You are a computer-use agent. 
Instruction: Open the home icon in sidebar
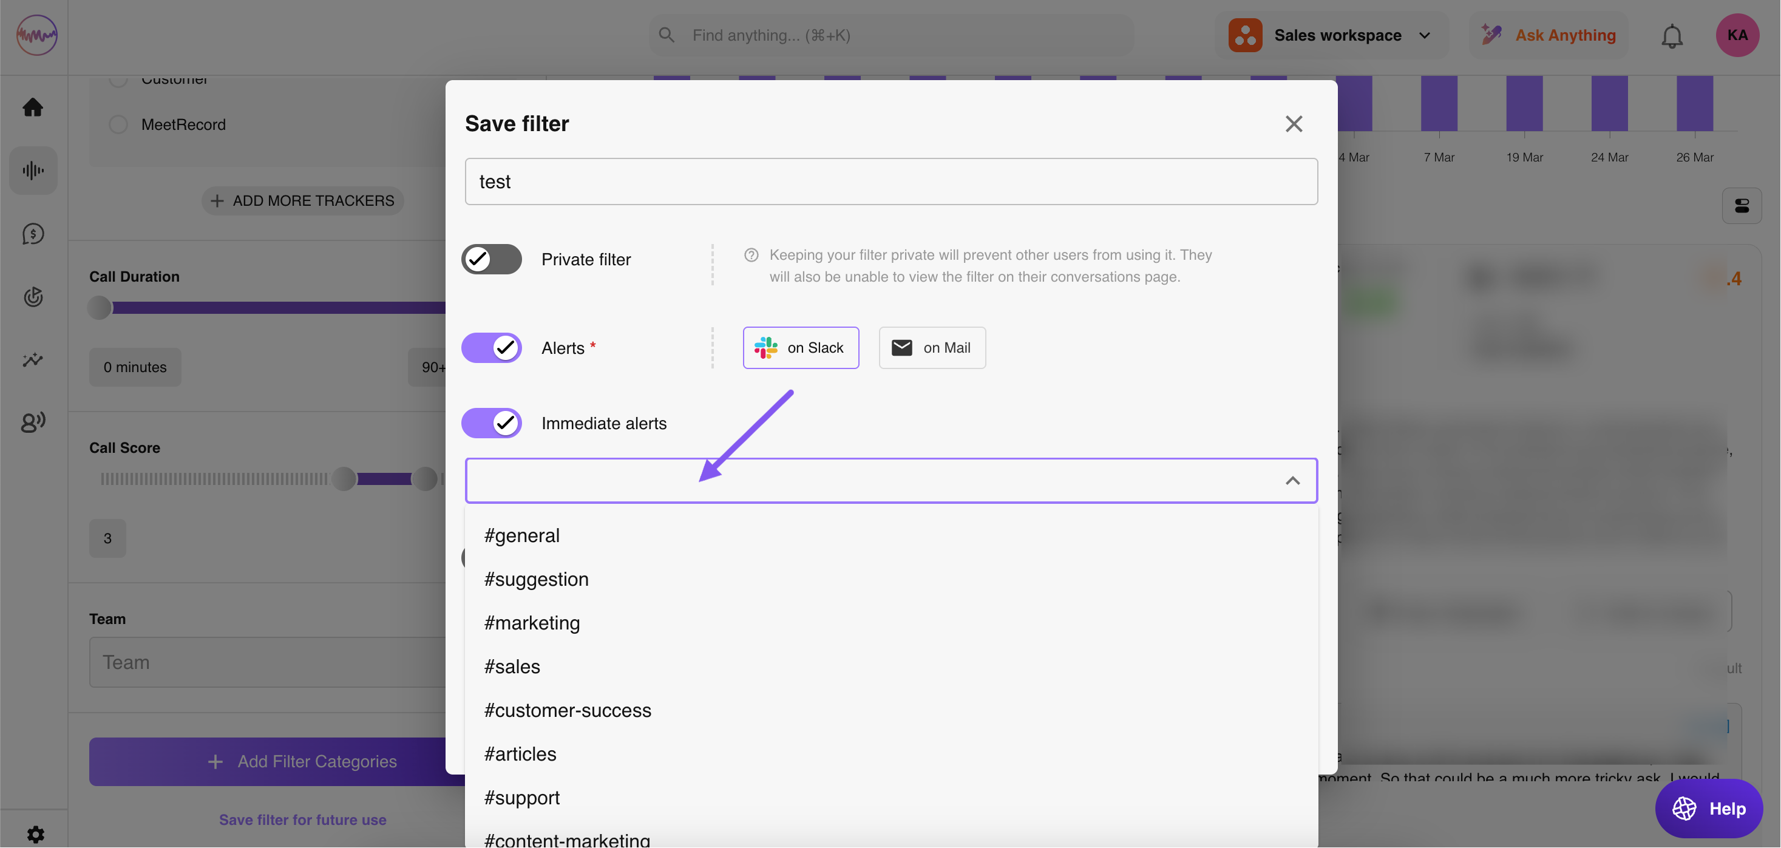pyautogui.click(x=33, y=107)
